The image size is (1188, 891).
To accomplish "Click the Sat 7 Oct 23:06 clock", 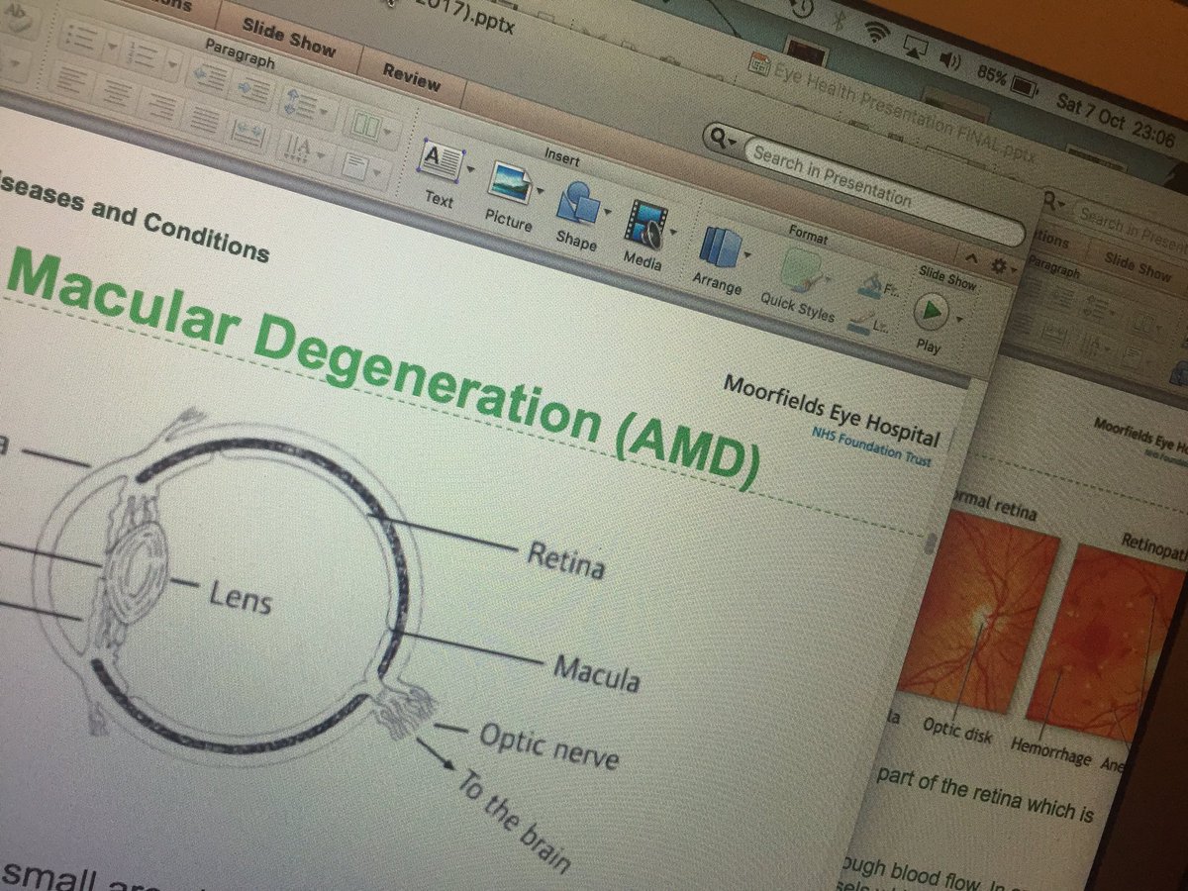I will click(1116, 123).
